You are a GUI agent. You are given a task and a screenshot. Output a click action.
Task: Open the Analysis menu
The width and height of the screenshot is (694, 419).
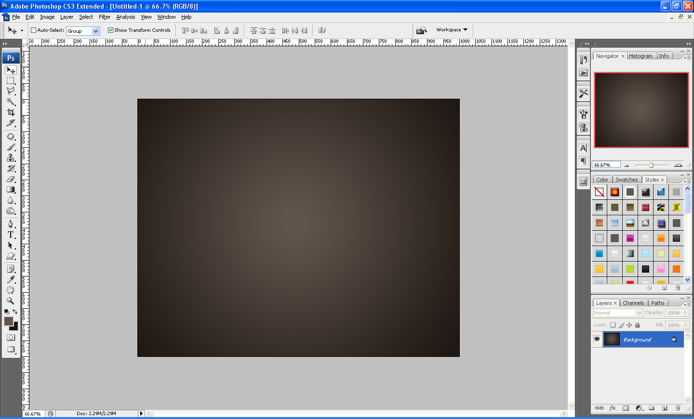[x=126, y=17]
